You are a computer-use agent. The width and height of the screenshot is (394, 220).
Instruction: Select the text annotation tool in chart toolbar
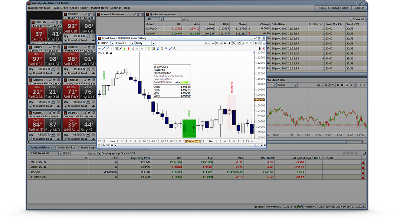click(x=116, y=49)
